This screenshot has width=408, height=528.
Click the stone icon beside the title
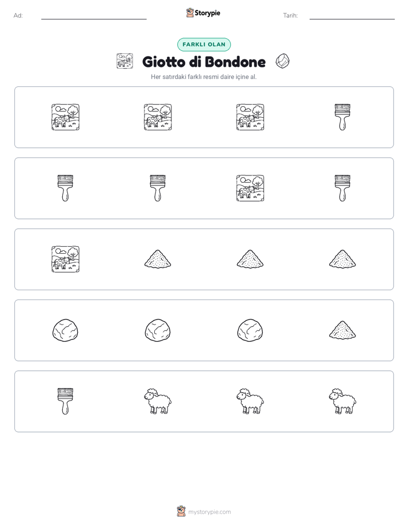pos(282,61)
